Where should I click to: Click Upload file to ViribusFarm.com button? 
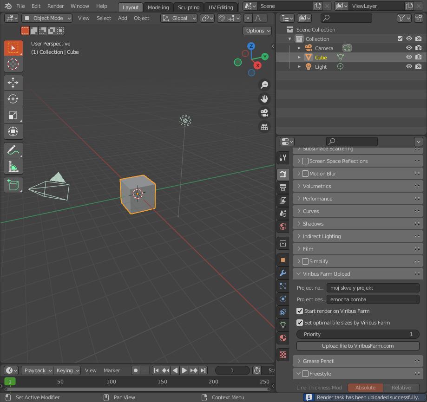pos(358,346)
